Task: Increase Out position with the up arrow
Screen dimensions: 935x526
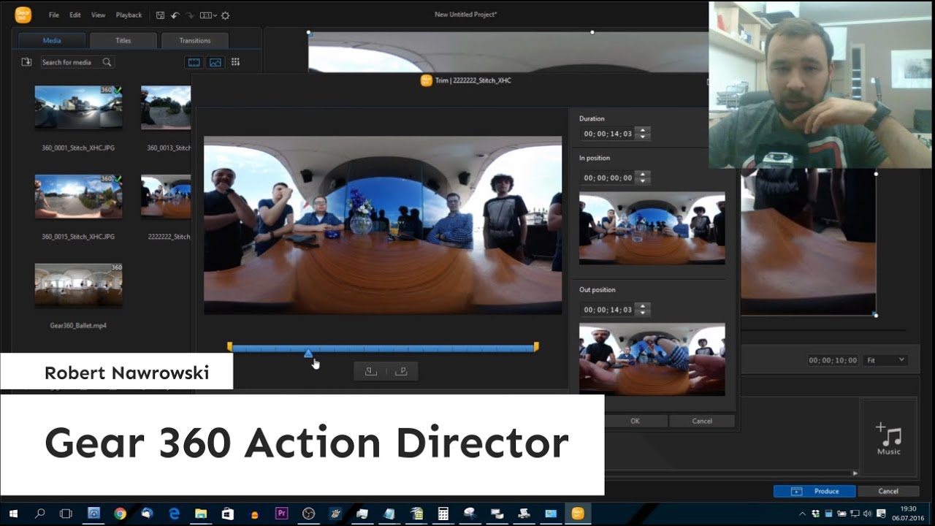Action: pyautogui.click(x=643, y=307)
